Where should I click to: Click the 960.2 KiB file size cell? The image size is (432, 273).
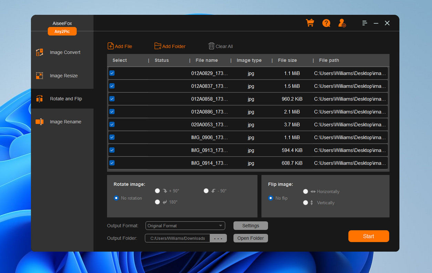pos(292,99)
